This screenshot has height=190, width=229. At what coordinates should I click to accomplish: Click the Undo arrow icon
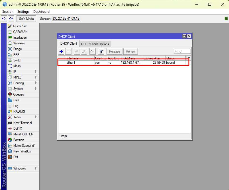pos(4,19)
